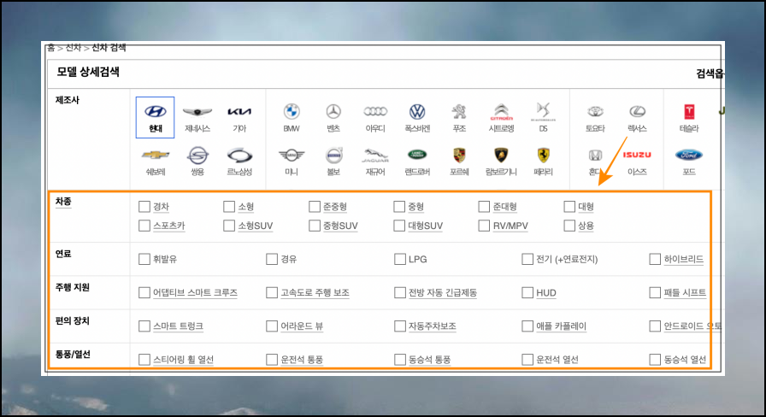Select the Ssangyong (쌍용) logo
This screenshot has height=417, width=766.
tap(197, 156)
